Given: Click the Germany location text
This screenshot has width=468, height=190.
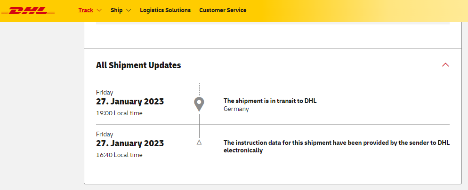Looking at the screenshot, I should pyautogui.click(x=236, y=109).
